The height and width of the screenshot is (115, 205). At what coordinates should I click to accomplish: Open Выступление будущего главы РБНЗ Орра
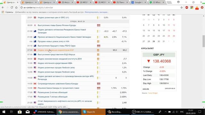(56, 46)
